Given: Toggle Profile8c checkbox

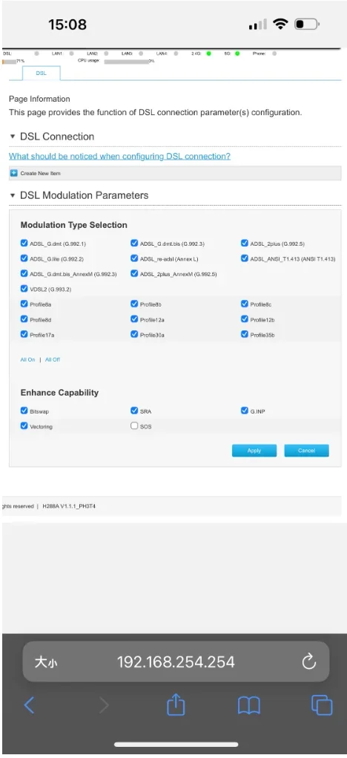Looking at the screenshot, I should click(x=244, y=304).
